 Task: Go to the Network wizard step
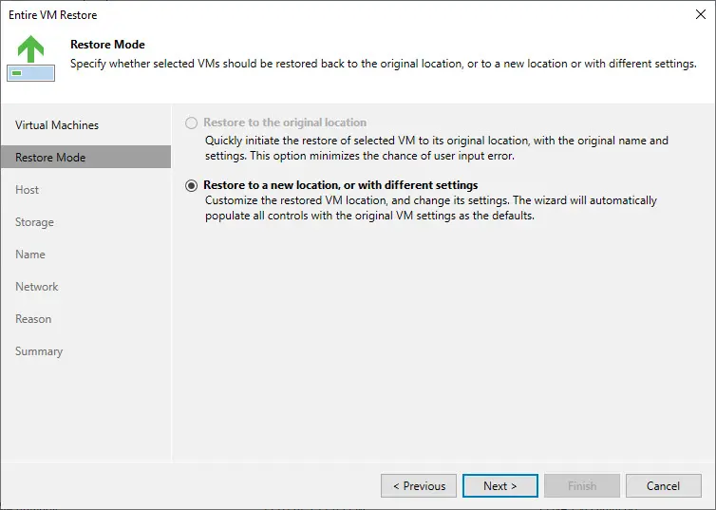(37, 287)
